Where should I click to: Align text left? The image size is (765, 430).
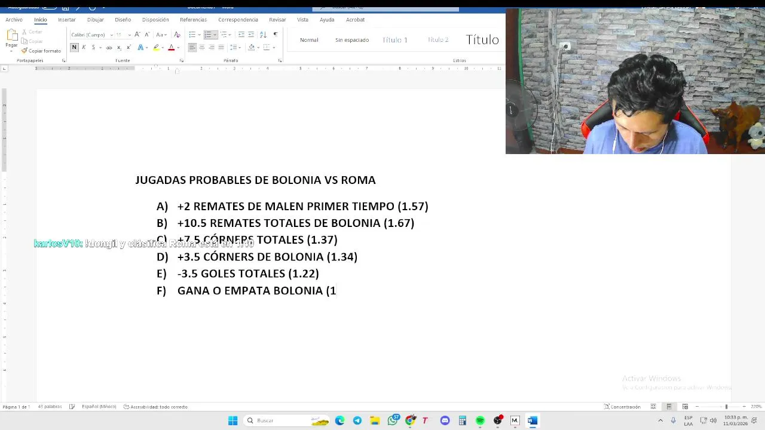(x=192, y=47)
